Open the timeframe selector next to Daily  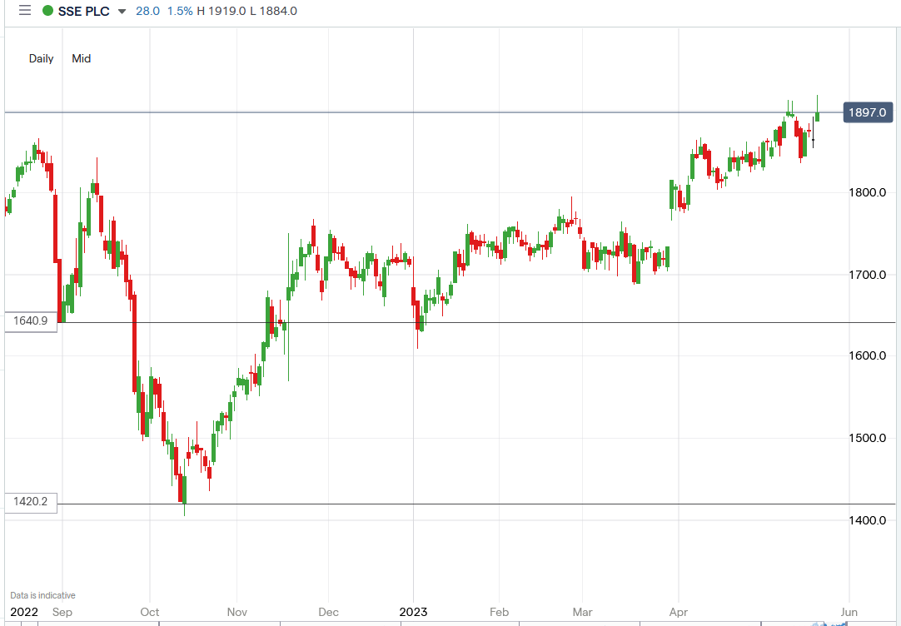pyautogui.click(x=41, y=58)
